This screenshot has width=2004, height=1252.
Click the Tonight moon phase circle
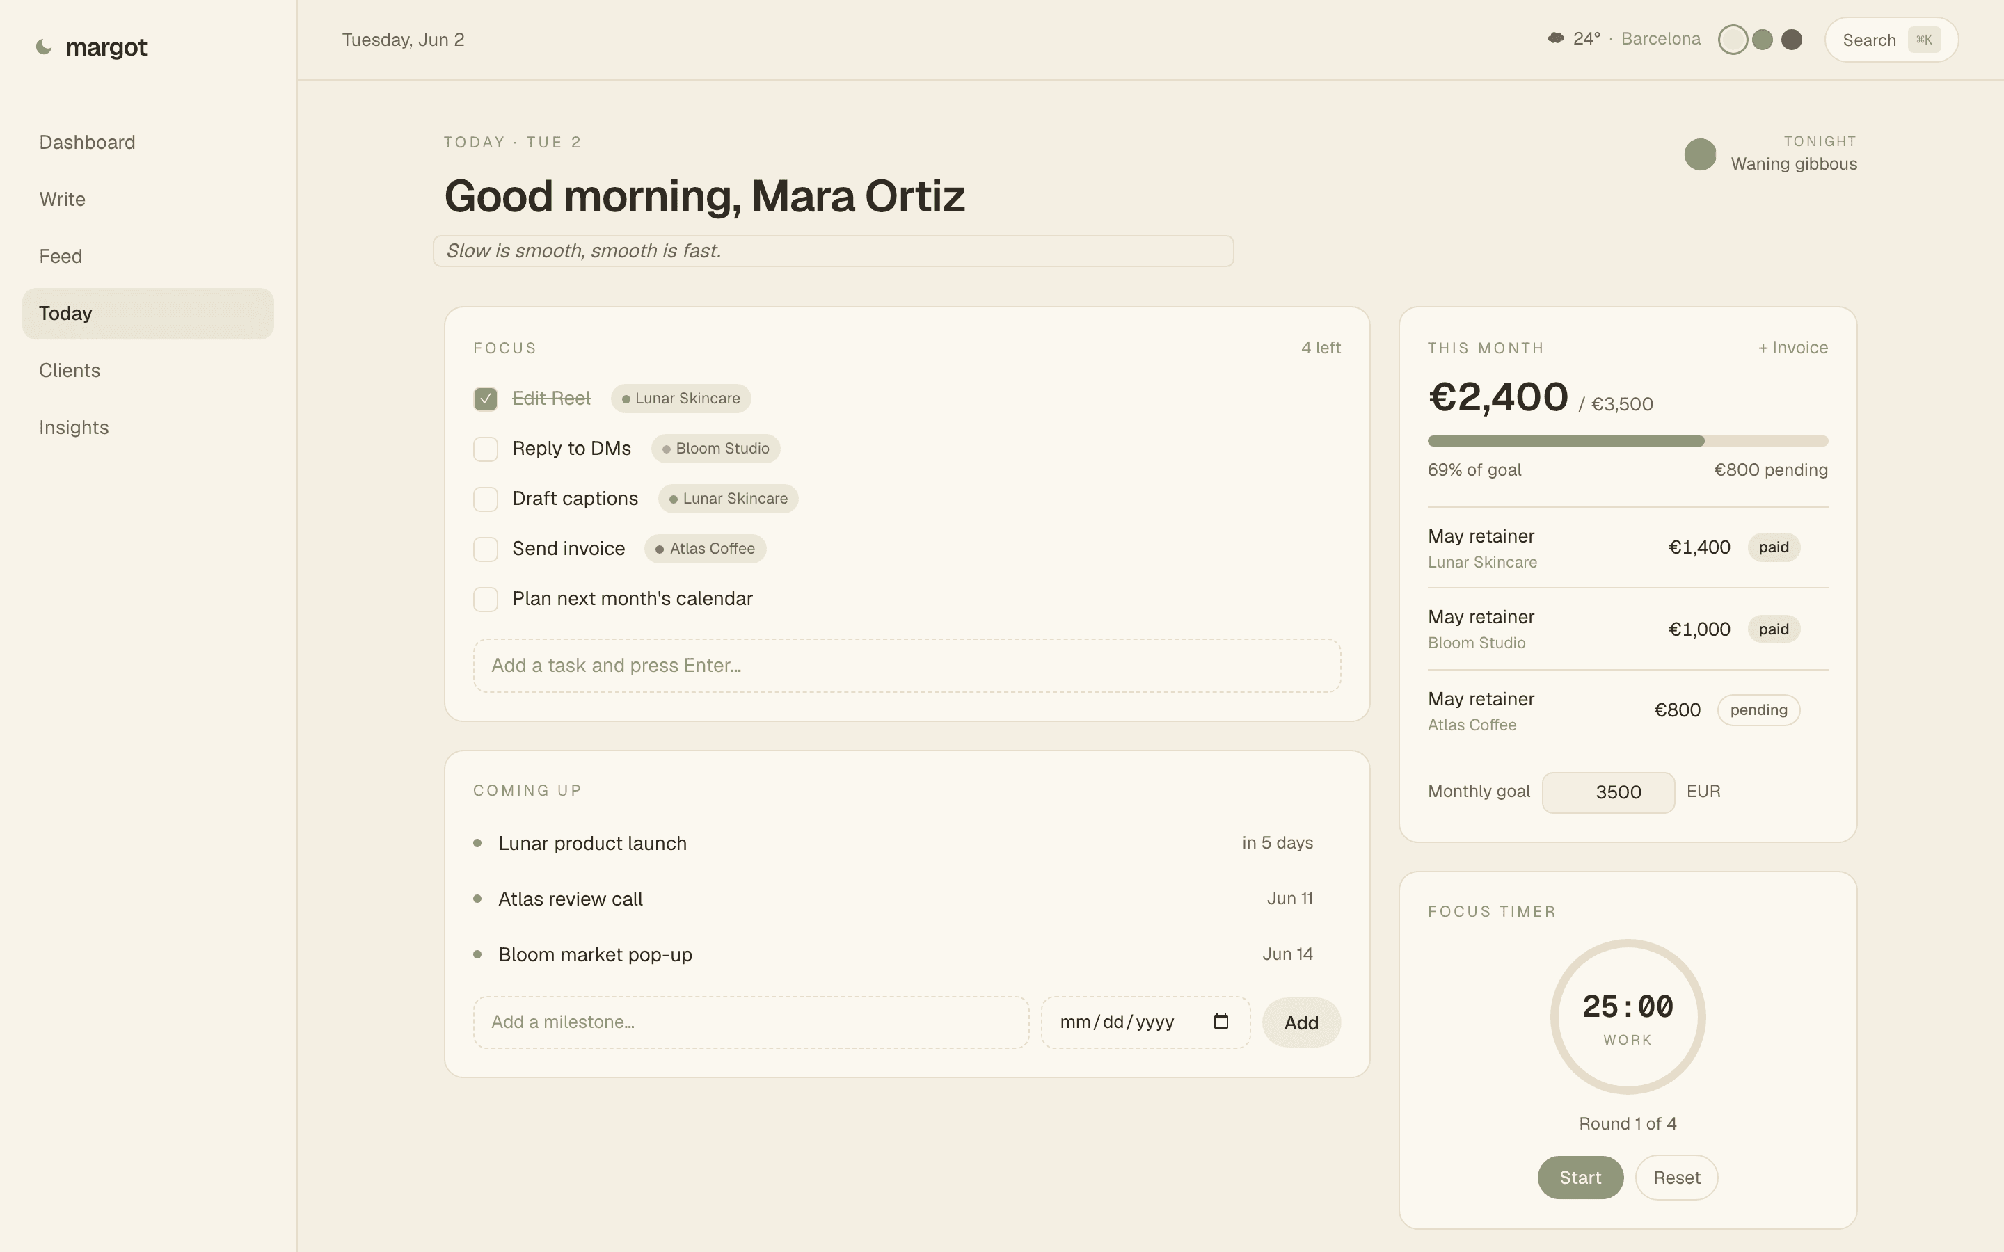(x=1700, y=154)
